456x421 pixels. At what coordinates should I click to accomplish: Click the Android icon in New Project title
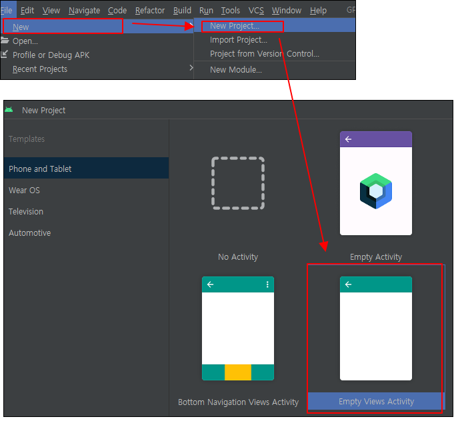(9, 109)
